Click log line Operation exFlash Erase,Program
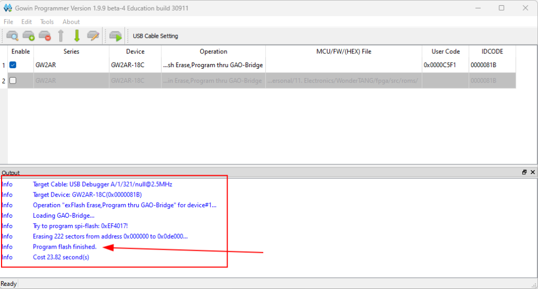 [x=125, y=205]
